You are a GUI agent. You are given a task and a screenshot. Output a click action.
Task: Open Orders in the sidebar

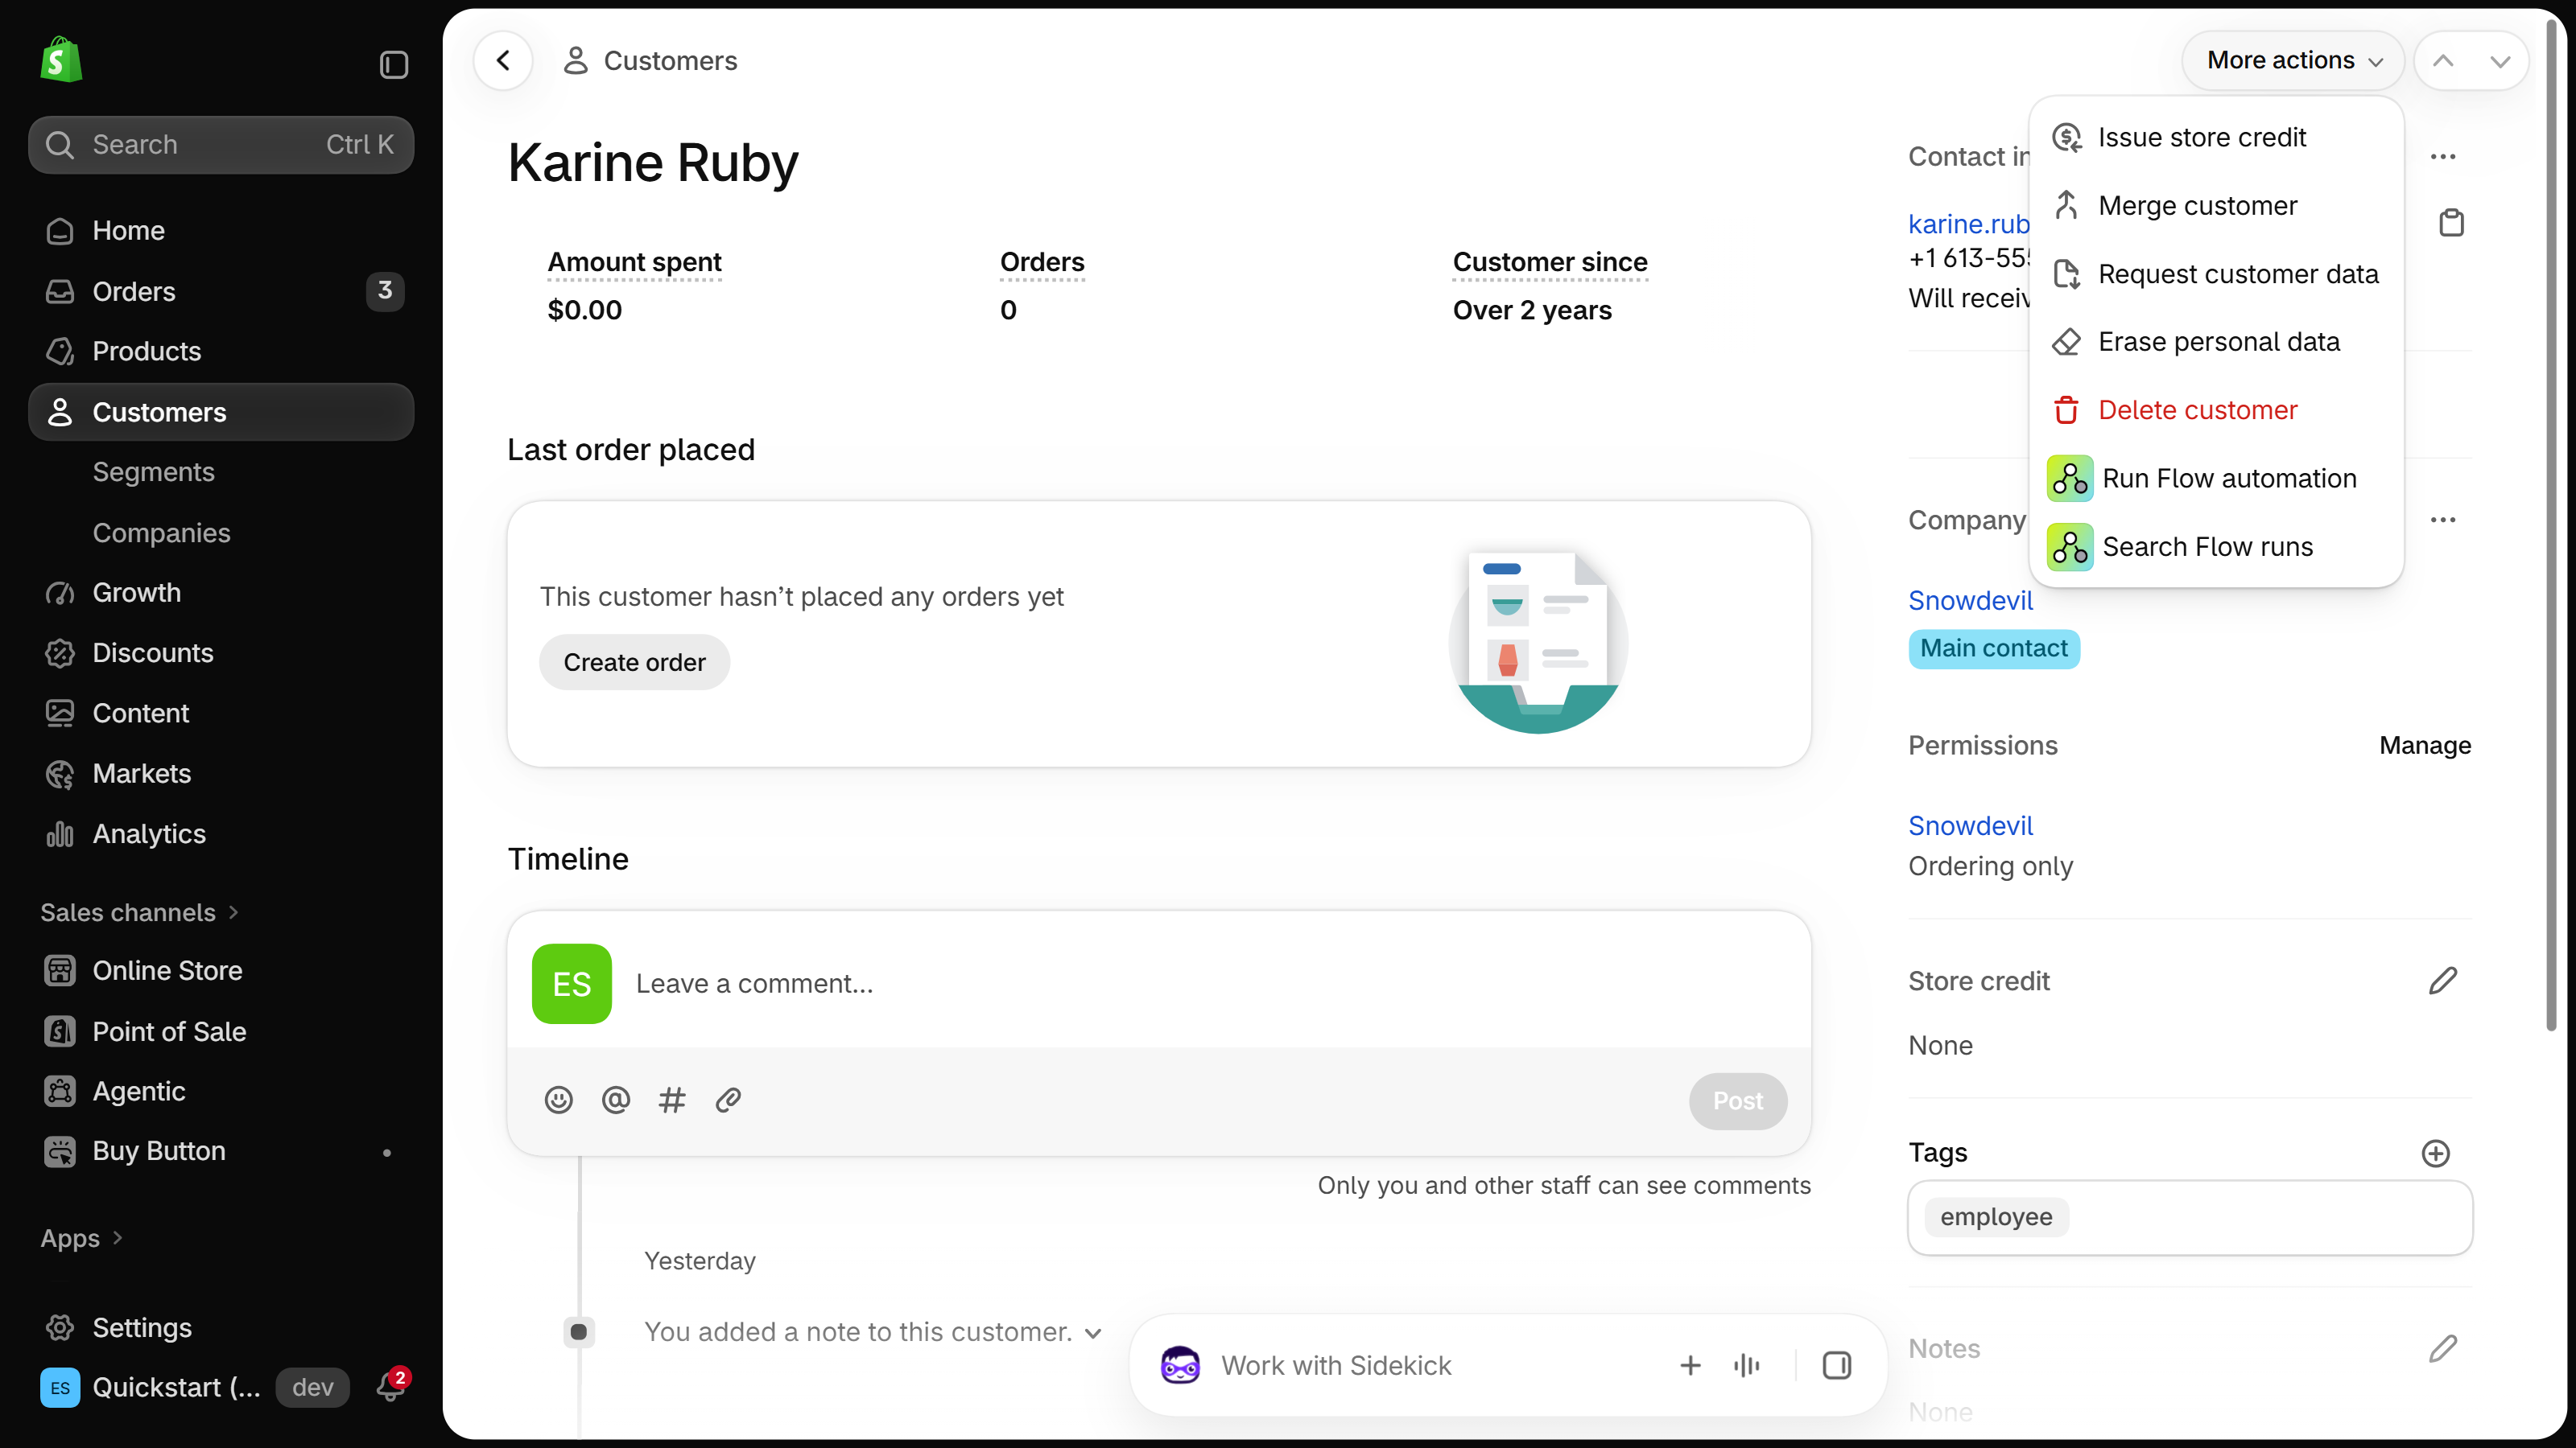[x=221, y=290]
